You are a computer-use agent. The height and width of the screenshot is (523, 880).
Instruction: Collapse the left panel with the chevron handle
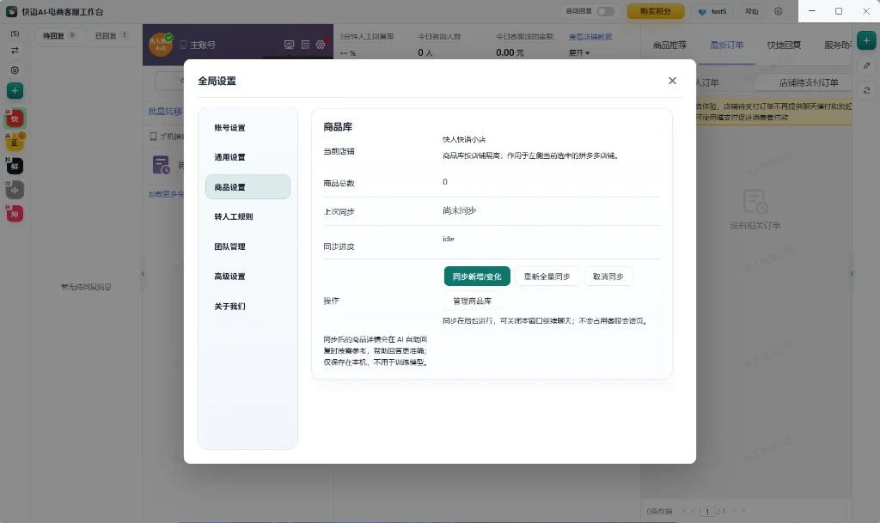[144, 274]
